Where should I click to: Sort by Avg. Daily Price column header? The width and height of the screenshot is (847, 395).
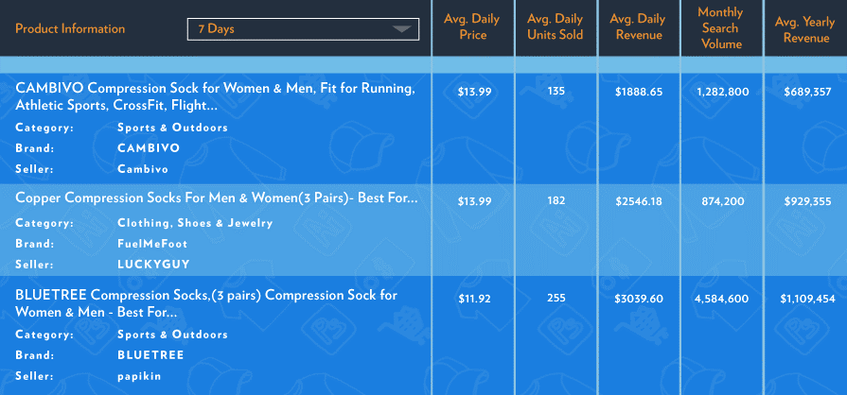(472, 28)
